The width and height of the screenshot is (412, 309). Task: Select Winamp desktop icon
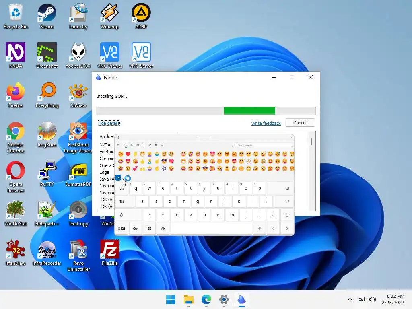(x=109, y=16)
